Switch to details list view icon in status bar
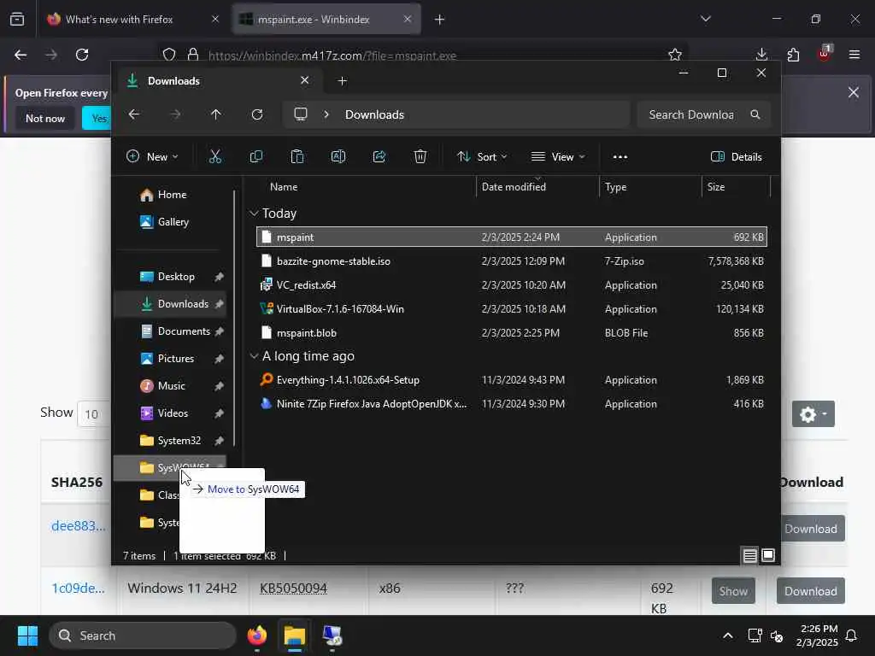 pyautogui.click(x=749, y=555)
